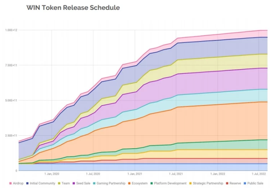Viewport: 272px width, 188px height.
Task: Select the Ecosystem orange legend swatch
Action: click(x=129, y=183)
